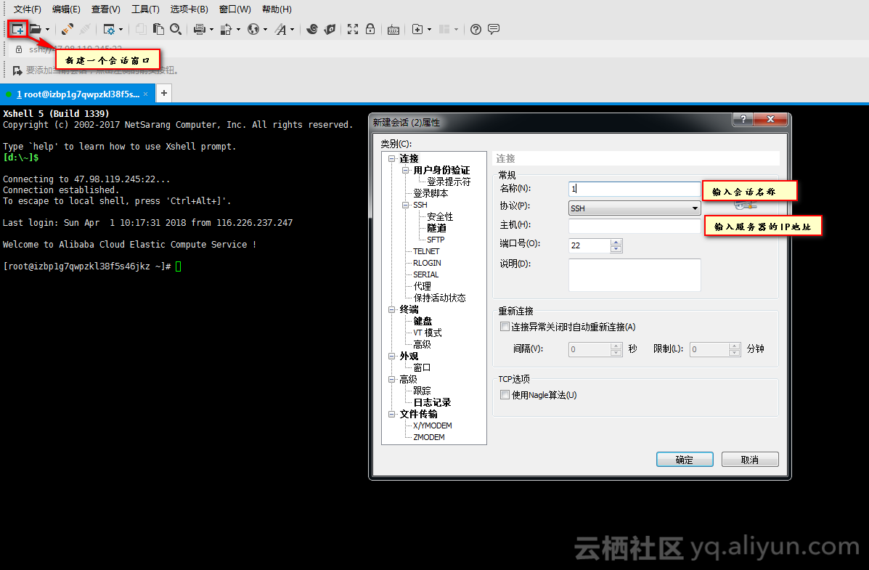Select 键盘 under 终端 in tree
Viewport: 869px width, 570px height.
tap(423, 321)
